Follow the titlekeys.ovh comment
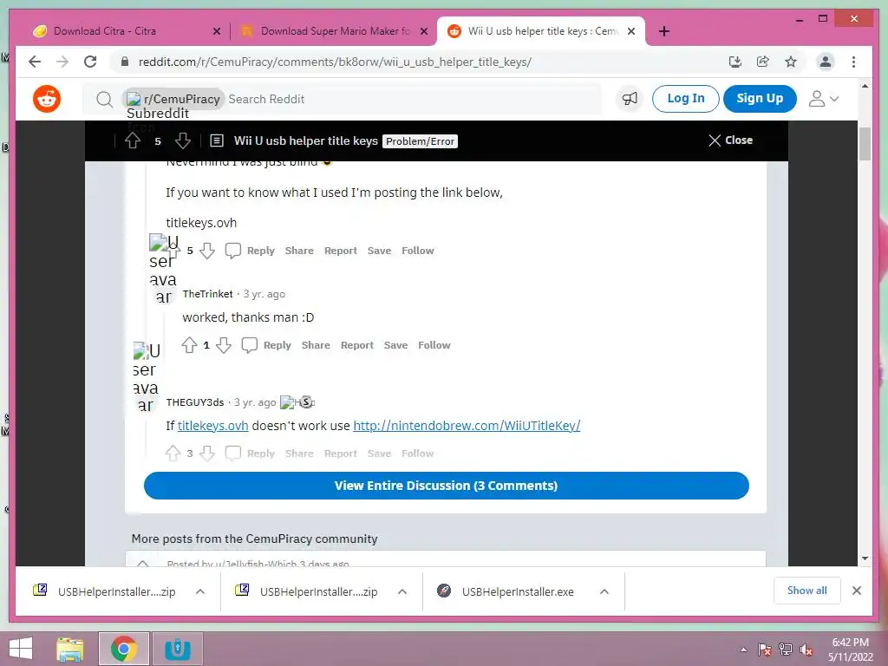The width and height of the screenshot is (888, 666). pyautogui.click(x=417, y=251)
